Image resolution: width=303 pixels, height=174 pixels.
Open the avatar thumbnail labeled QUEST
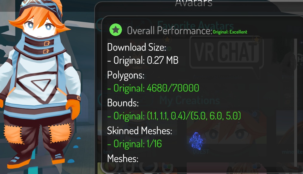click(x=226, y=133)
